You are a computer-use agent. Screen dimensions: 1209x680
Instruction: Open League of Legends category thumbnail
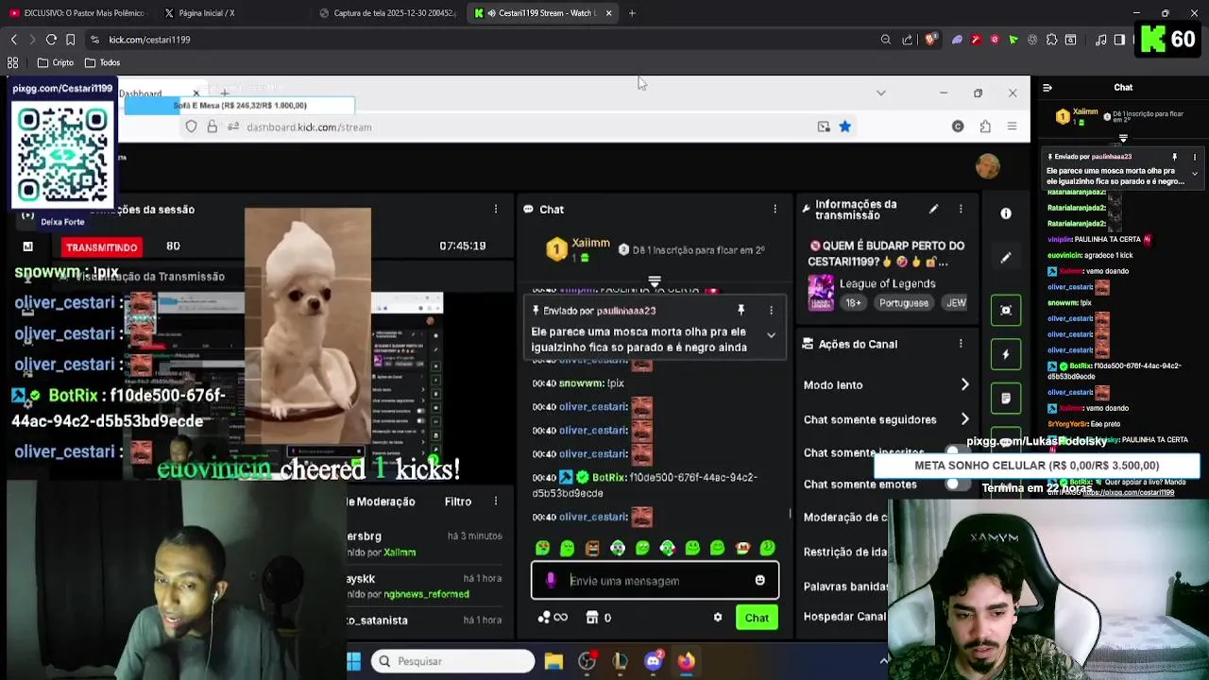click(x=821, y=293)
